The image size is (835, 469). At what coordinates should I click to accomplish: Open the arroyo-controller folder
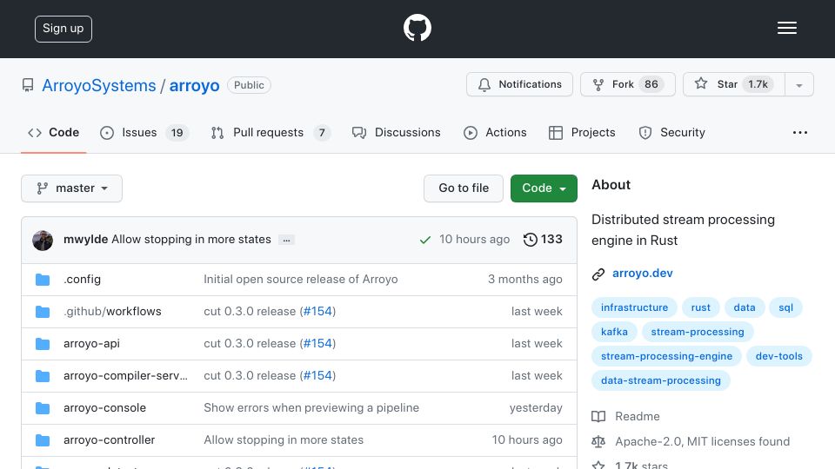(x=110, y=439)
